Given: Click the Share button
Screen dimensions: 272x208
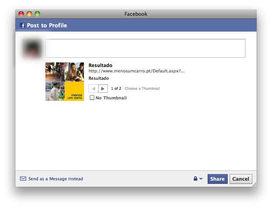Looking at the screenshot, I should 217,179.
